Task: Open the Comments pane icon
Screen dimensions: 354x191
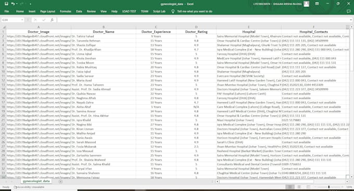Action: (349, 11)
